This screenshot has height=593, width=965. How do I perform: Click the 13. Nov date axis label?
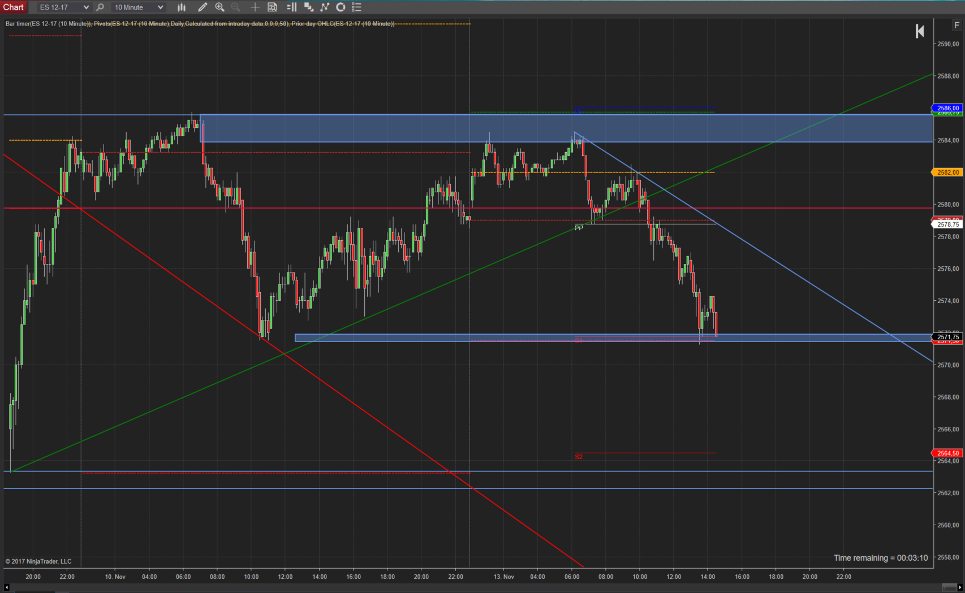point(503,577)
